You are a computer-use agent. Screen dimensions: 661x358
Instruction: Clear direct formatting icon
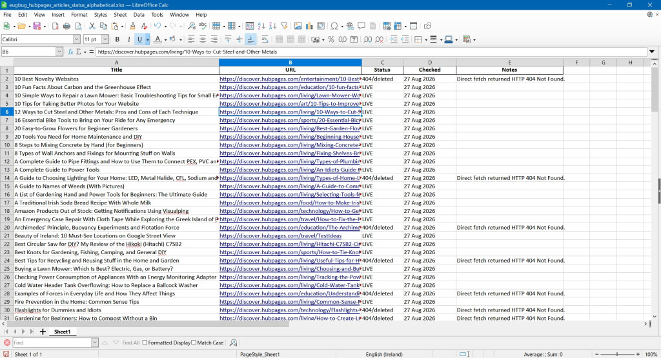(144, 26)
